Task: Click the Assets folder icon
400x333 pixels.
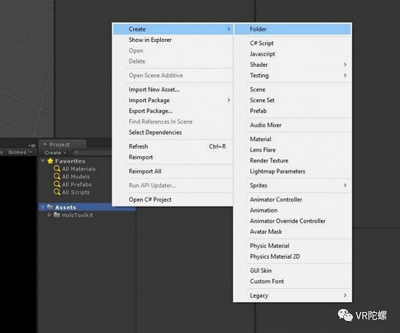Action: coord(50,207)
